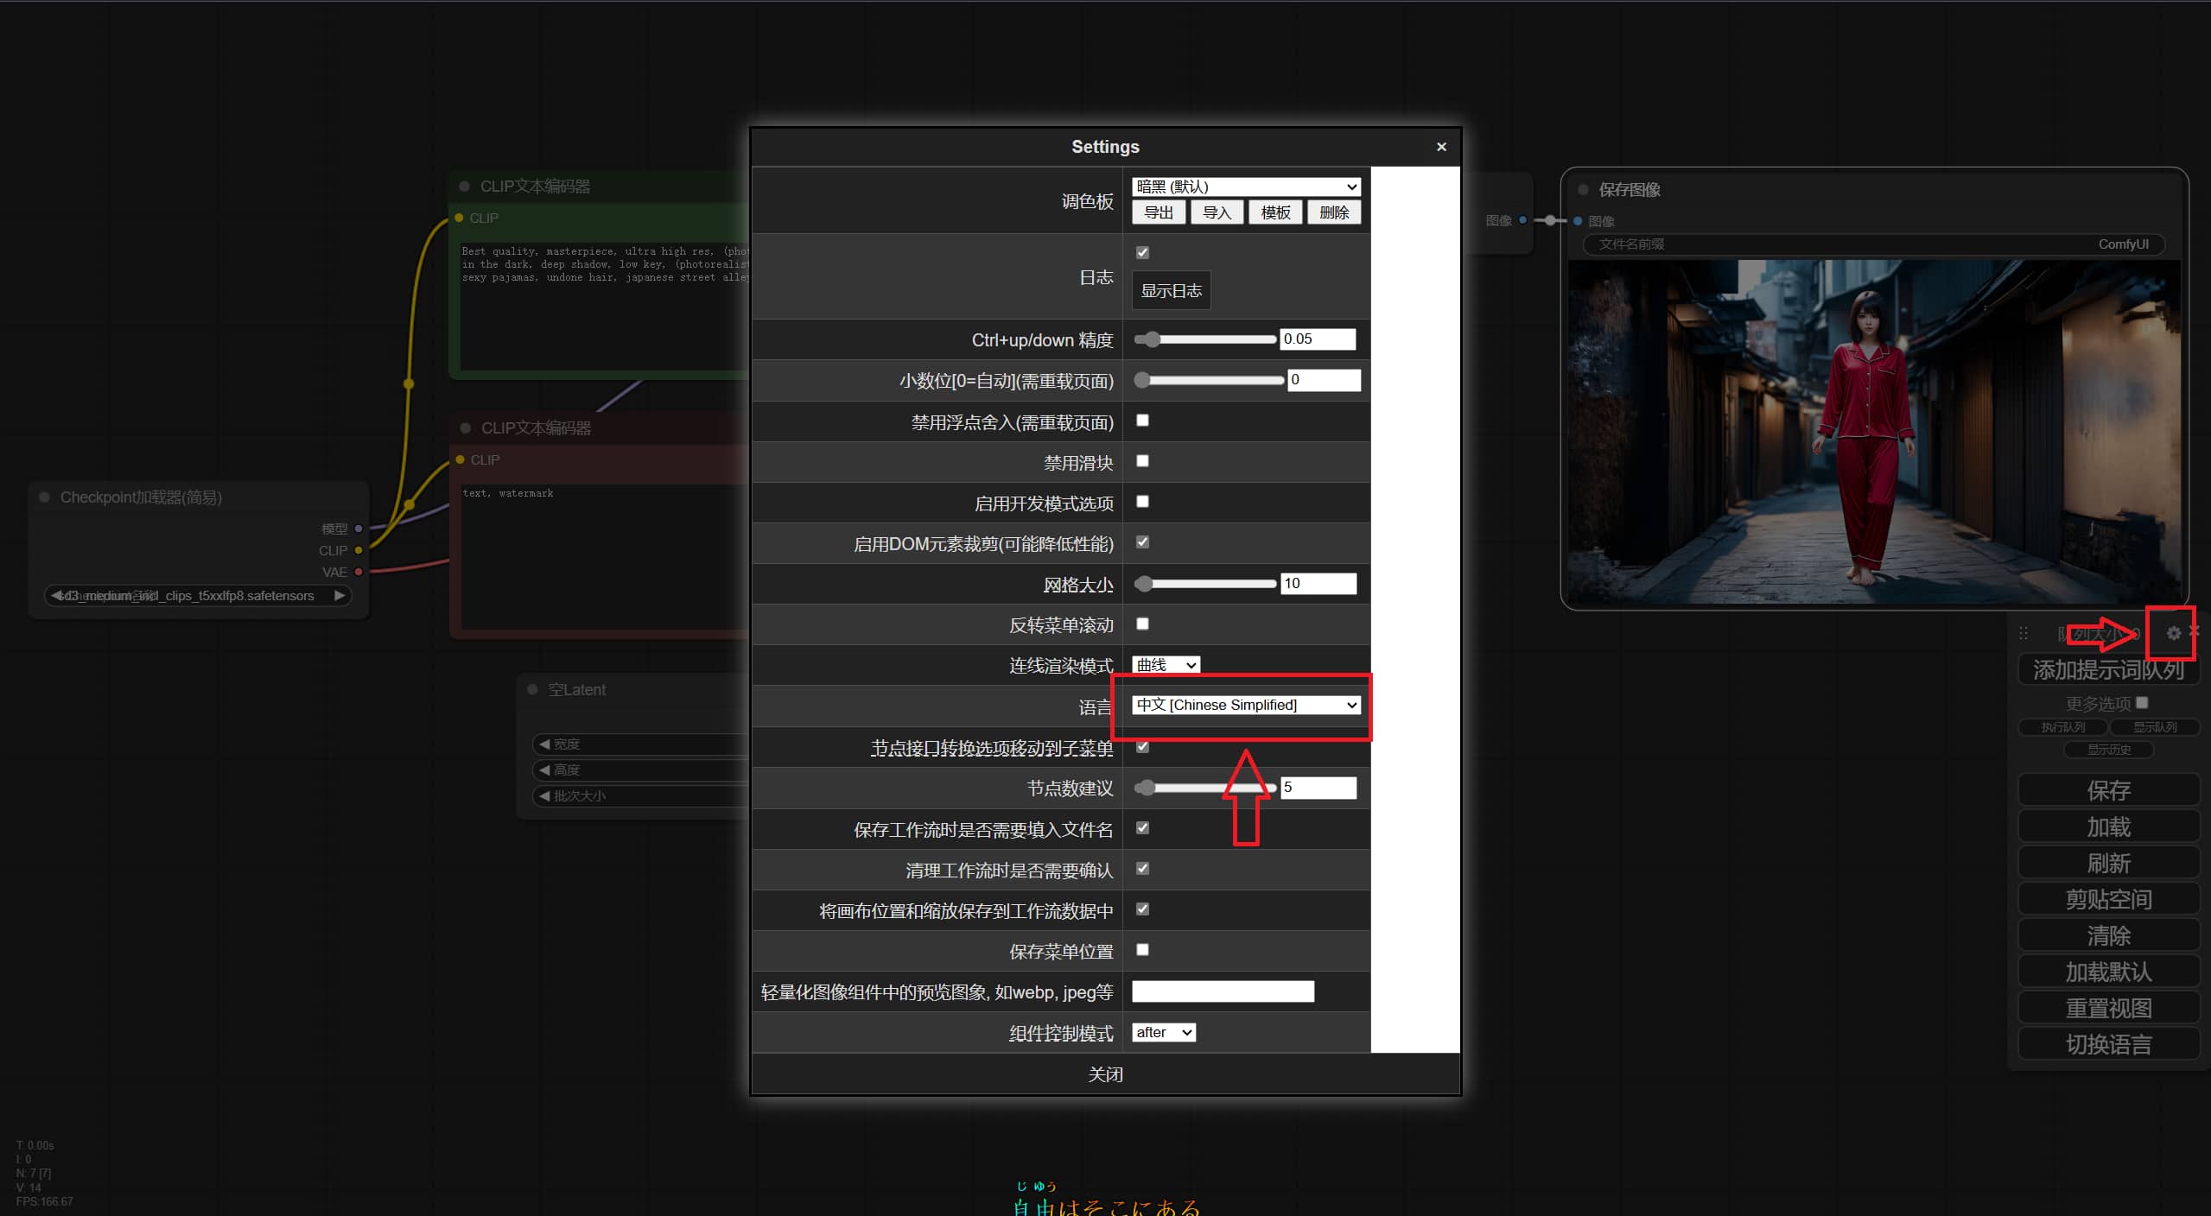Click collapse dot of 空Latent node
The width and height of the screenshot is (2211, 1216).
(532, 689)
